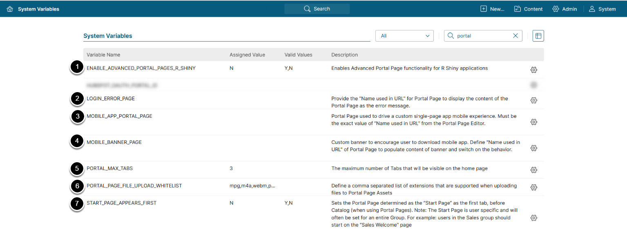Open the New... menu

[492, 9]
